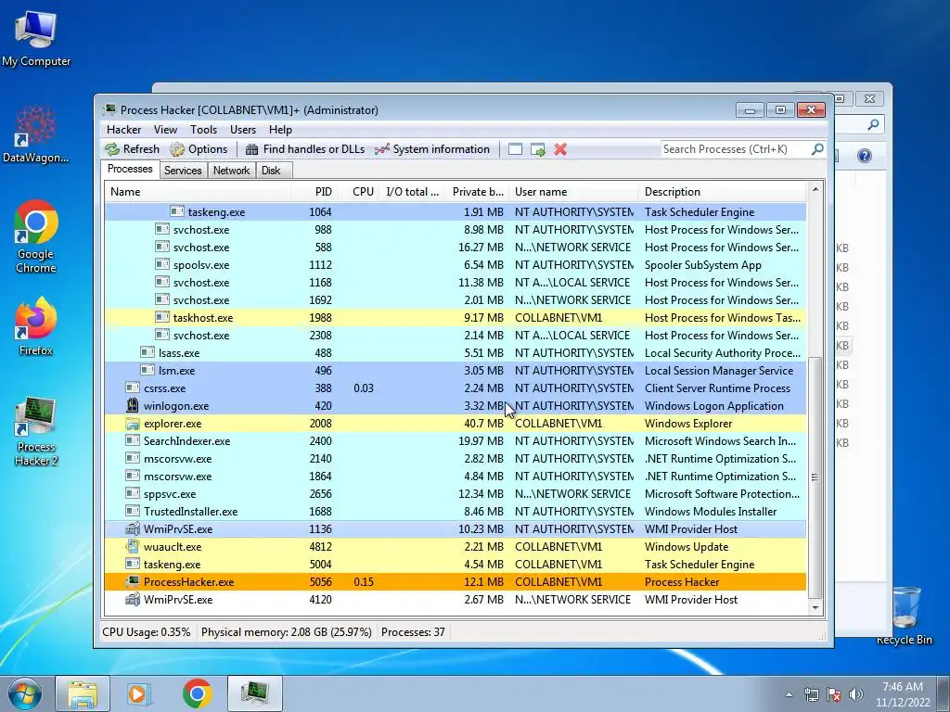This screenshot has height=712, width=950.
Task: Click WmiPrvSE.exe PID 1136 icon
Action: [x=133, y=529]
